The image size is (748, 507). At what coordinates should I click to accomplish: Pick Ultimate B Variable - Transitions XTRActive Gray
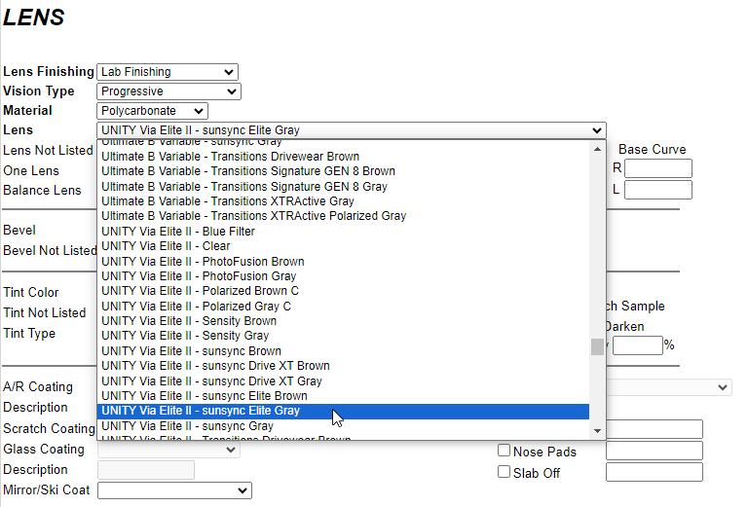click(228, 201)
